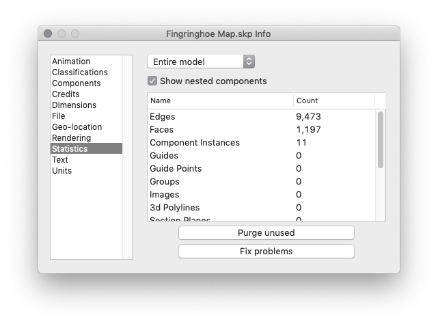Viewport: 438px width, 324px height.
Task: Click the statistics table vertical scrollbar
Action: pos(381,139)
